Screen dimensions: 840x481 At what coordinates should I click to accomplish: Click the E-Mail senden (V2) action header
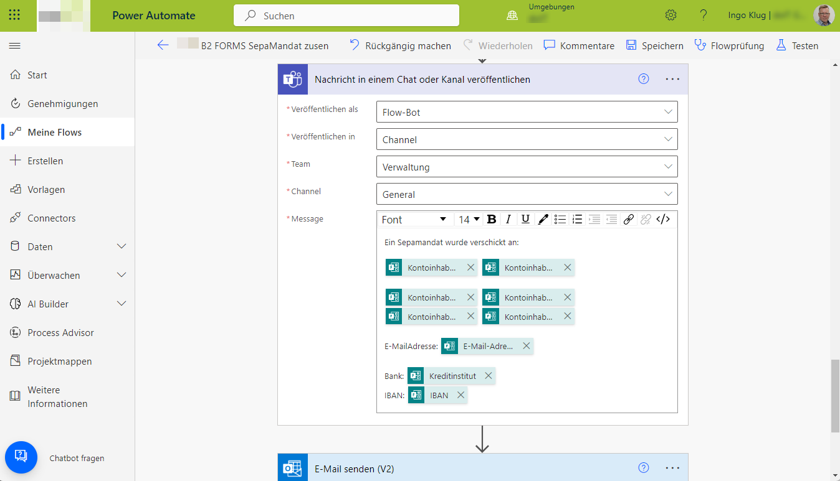482,468
